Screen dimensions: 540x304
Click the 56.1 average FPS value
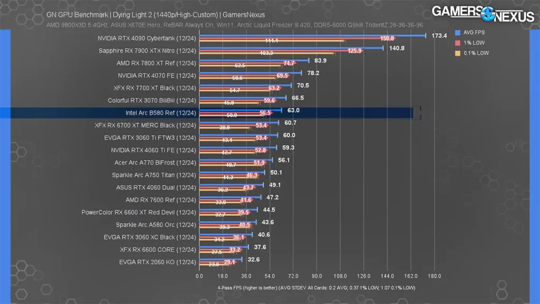coord(284,160)
